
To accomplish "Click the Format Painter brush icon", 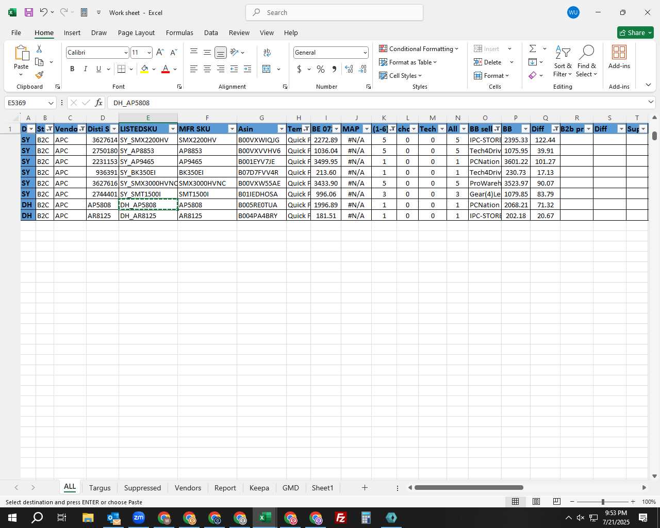I will coord(39,75).
